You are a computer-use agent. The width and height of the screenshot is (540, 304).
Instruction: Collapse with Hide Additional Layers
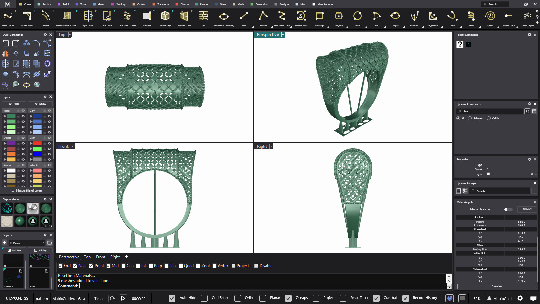(27, 191)
